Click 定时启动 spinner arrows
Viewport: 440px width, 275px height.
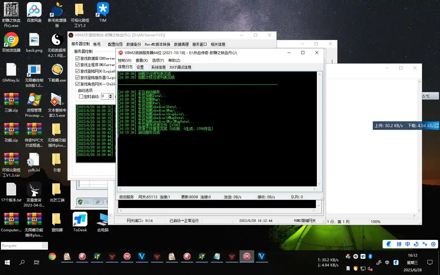[x=111, y=96]
